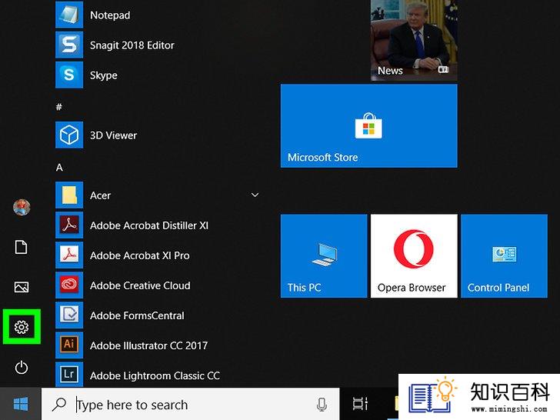Click the Windows Start button

[21, 404]
